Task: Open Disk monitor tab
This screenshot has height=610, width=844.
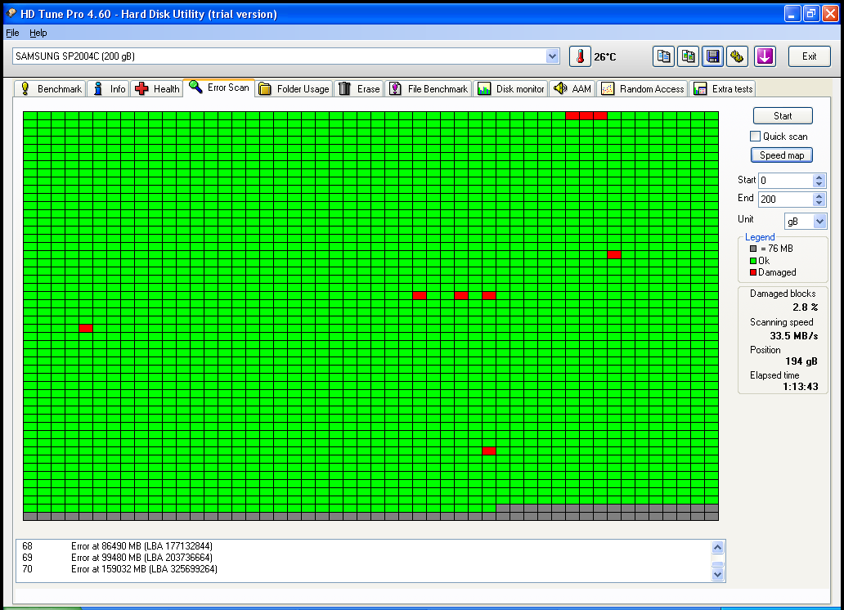Action: pyautogui.click(x=511, y=89)
